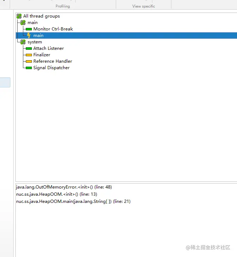The height and width of the screenshot is (257, 237).
Task: Select the Signal Dispatcher thread
Action: coord(52,68)
